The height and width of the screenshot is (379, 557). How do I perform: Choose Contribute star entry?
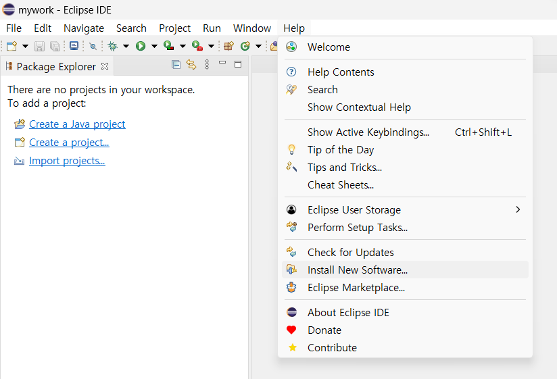pyautogui.click(x=405, y=347)
